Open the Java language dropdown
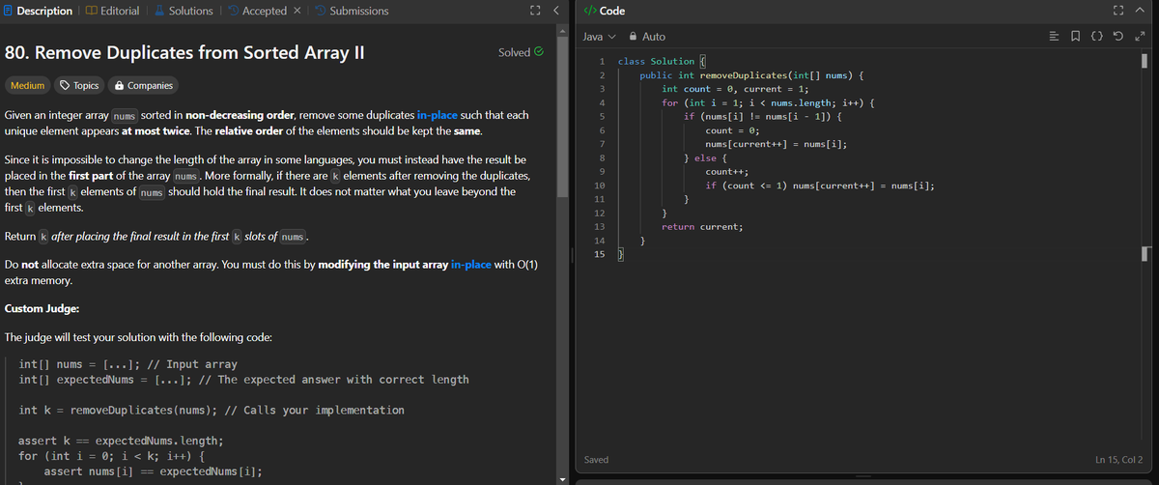This screenshot has height=485, width=1159. click(601, 36)
